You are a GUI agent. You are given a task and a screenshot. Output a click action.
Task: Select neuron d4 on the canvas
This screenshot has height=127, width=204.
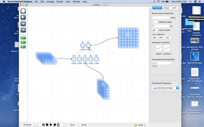pos(96,59)
